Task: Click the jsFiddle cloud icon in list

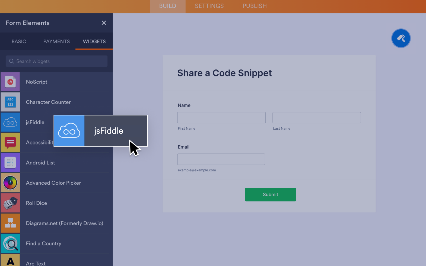Action: [10, 122]
